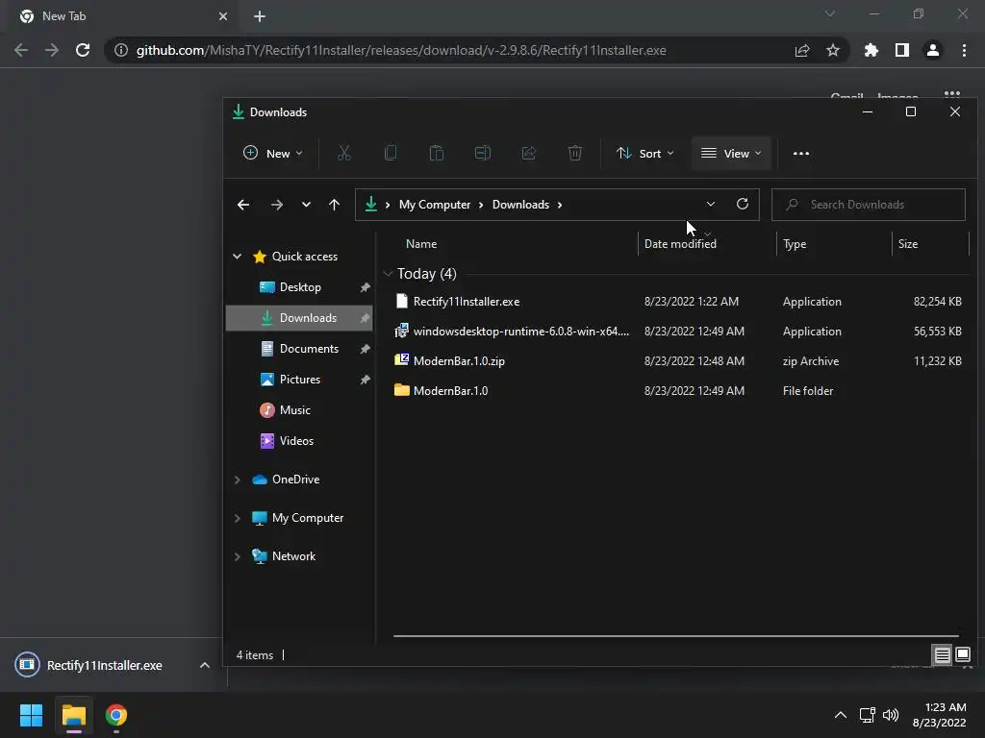The image size is (985, 738).
Task: Click the Delete trash icon in Explorer toolbar
Action: [575, 153]
